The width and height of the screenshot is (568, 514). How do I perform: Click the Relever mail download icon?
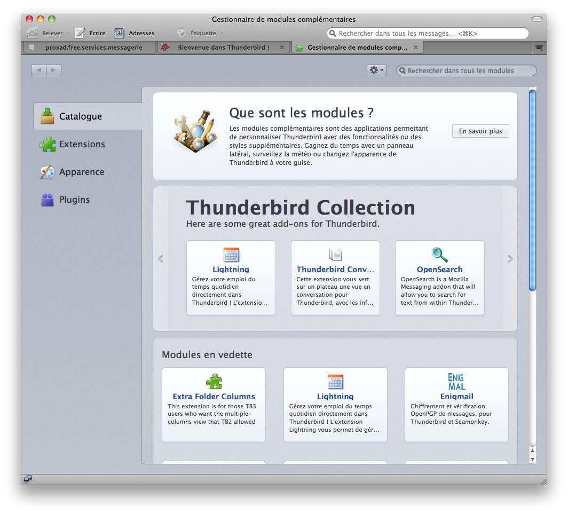[x=32, y=33]
